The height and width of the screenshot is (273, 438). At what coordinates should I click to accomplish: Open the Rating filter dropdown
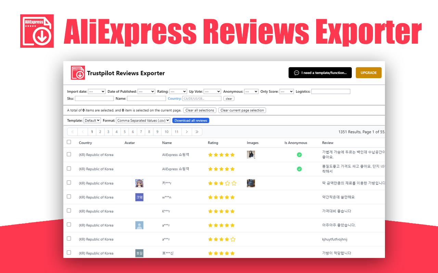click(x=178, y=91)
